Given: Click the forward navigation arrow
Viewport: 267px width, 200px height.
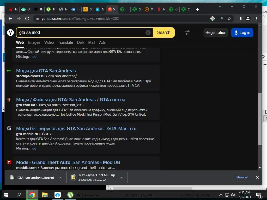Looking at the screenshot, I should (19, 18).
